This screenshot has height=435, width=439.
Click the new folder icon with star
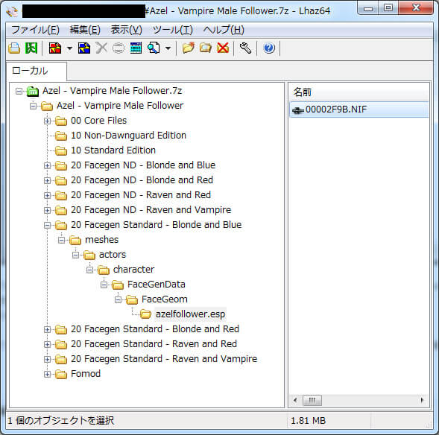click(188, 48)
